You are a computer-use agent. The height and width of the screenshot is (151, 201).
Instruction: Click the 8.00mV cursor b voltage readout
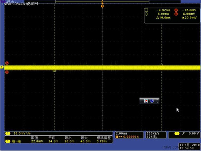point(189,14)
